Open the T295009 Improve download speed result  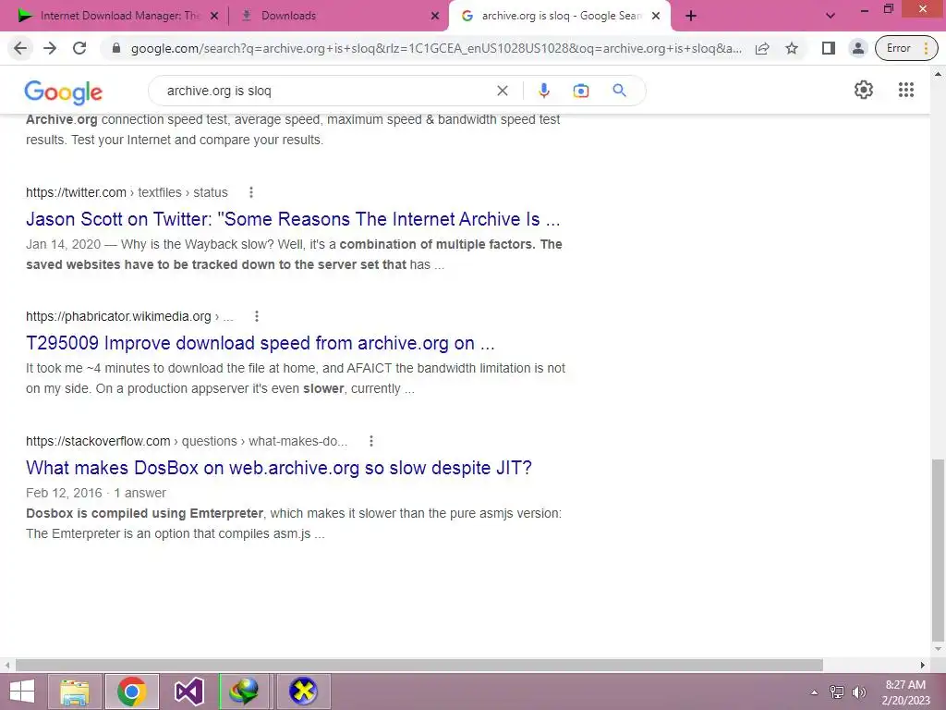(x=260, y=343)
